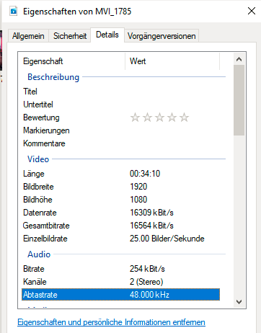Click the scrollbar down arrow

(239, 302)
